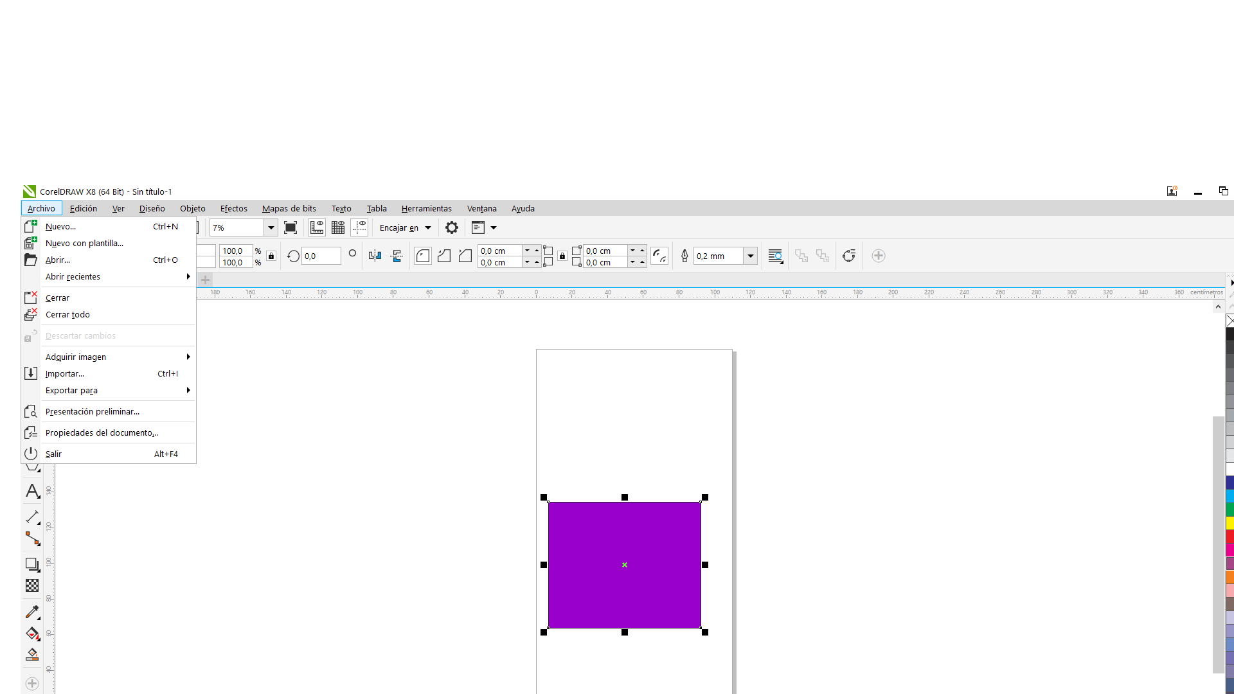Select the Transparency checkerboard tool

[32, 585]
